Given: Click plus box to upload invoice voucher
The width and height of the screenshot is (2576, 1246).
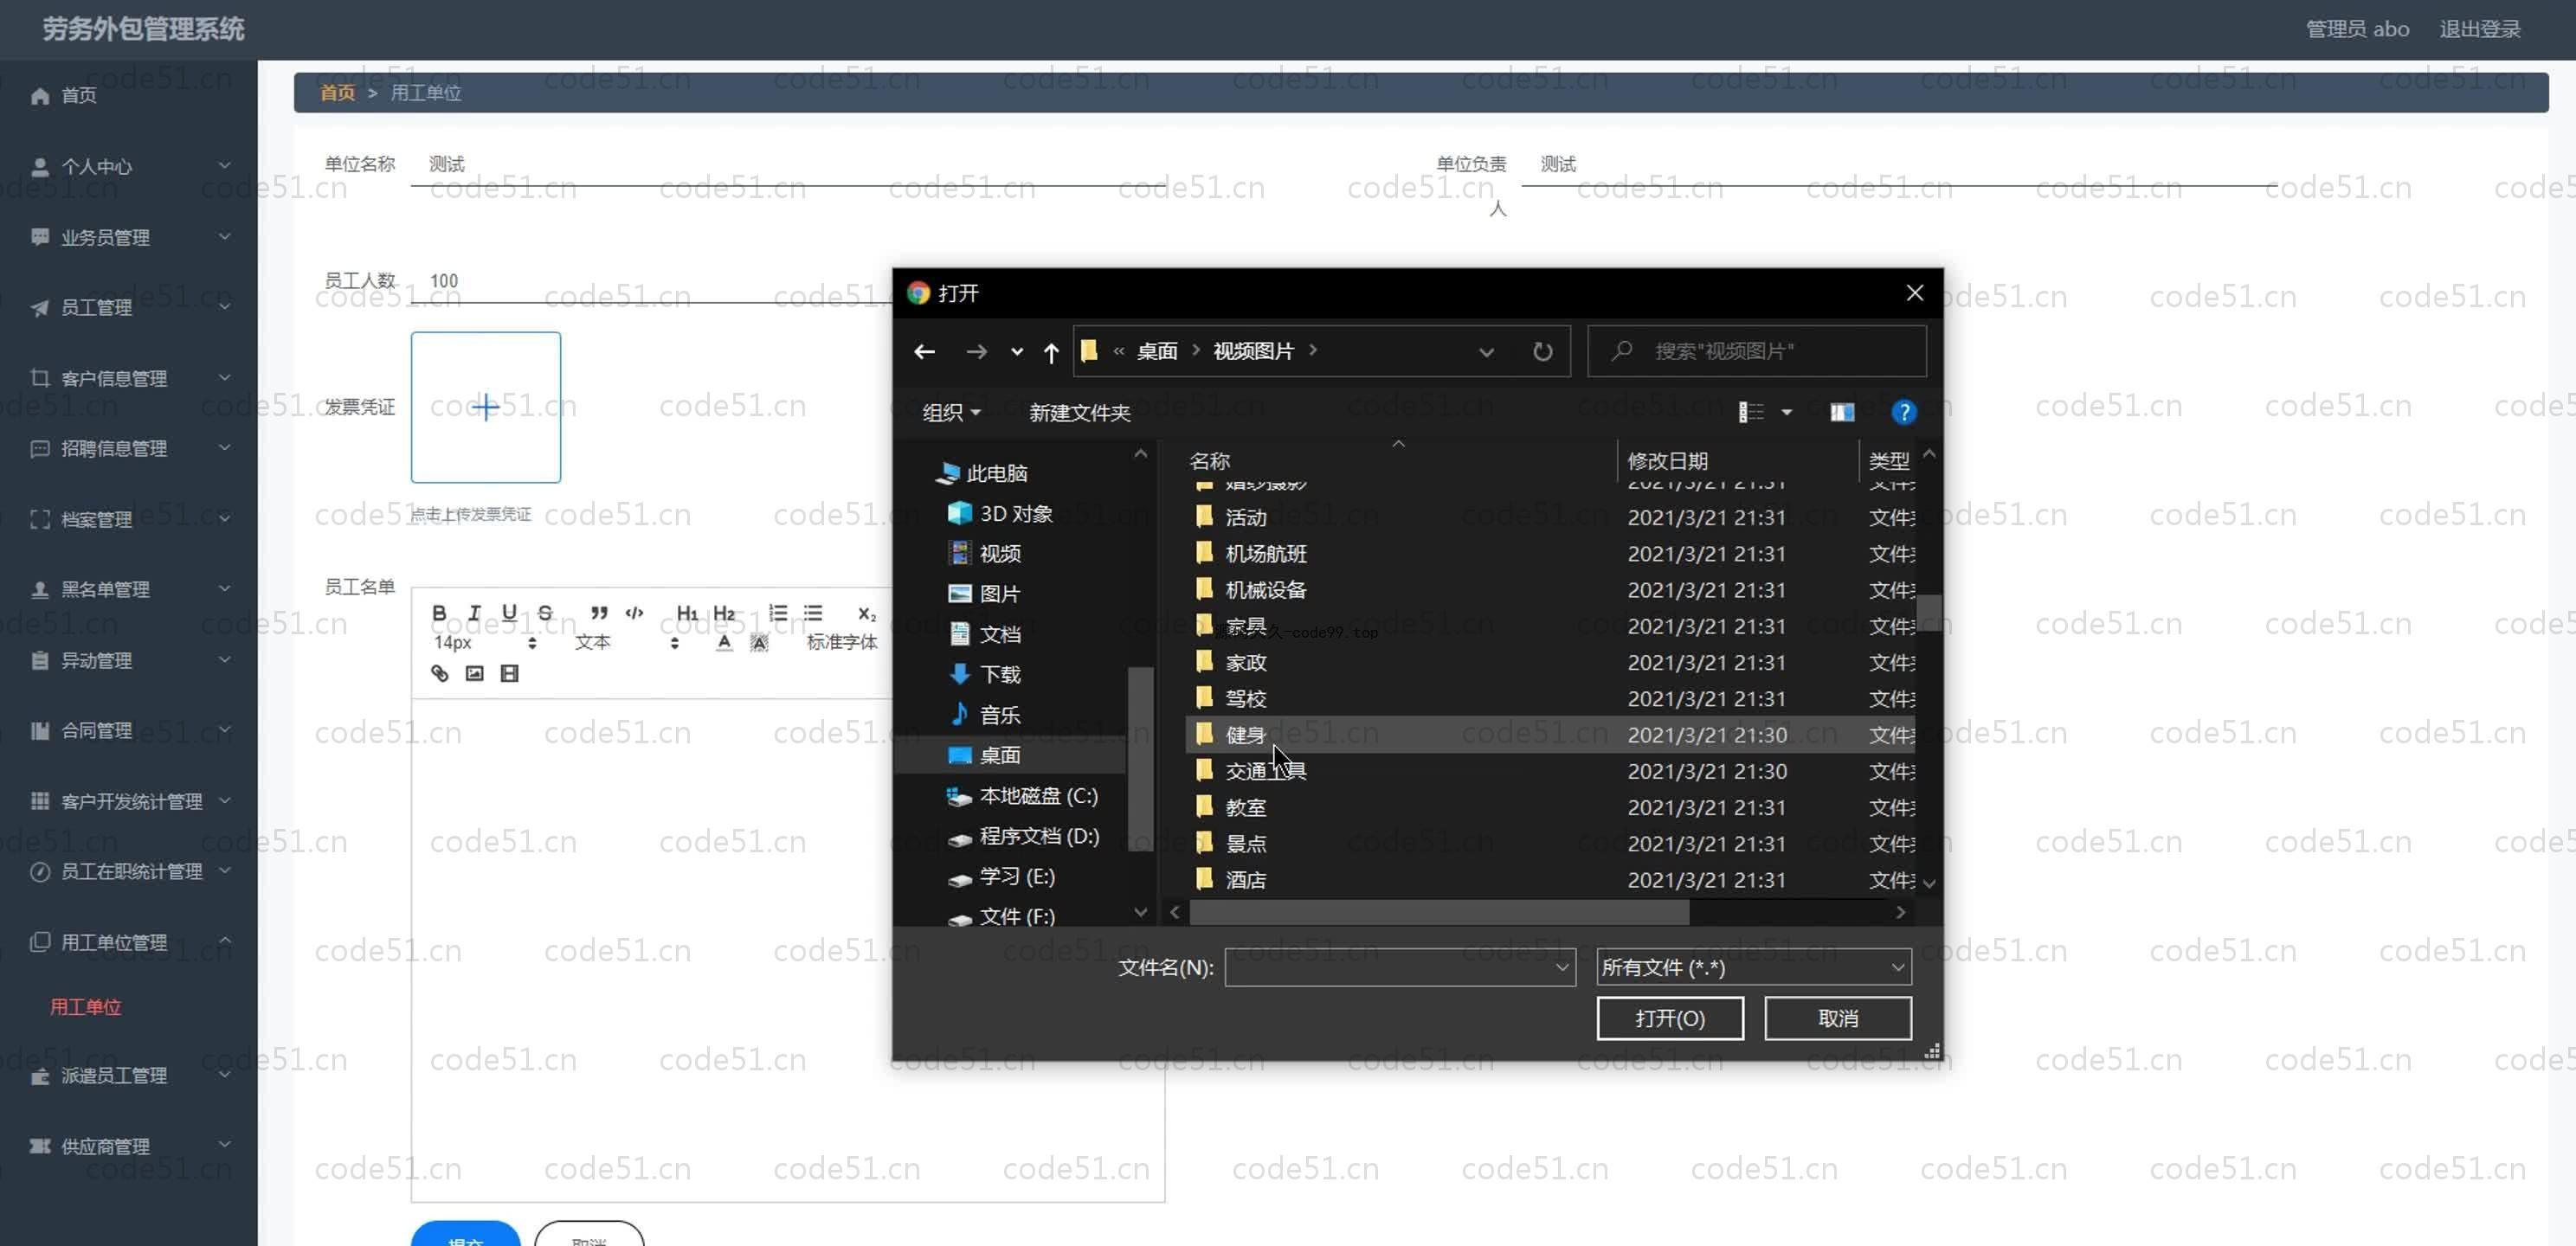Looking at the screenshot, I should pyautogui.click(x=486, y=407).
